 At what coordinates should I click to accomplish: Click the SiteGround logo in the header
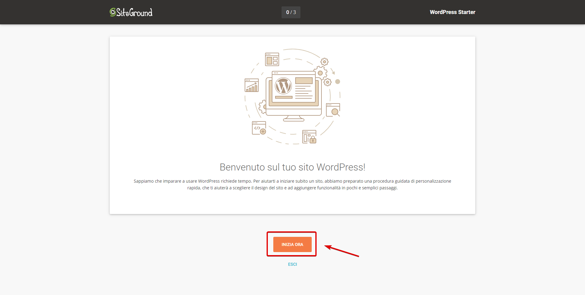pyautogui.click(x=131, y=12)
